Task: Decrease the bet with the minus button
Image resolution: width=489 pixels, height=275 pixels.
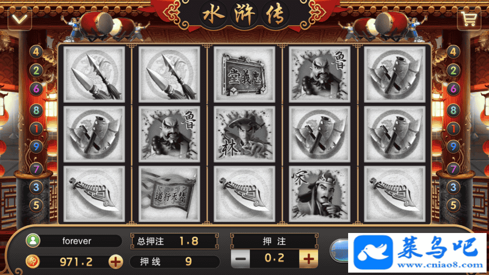Action: (241, 259)
